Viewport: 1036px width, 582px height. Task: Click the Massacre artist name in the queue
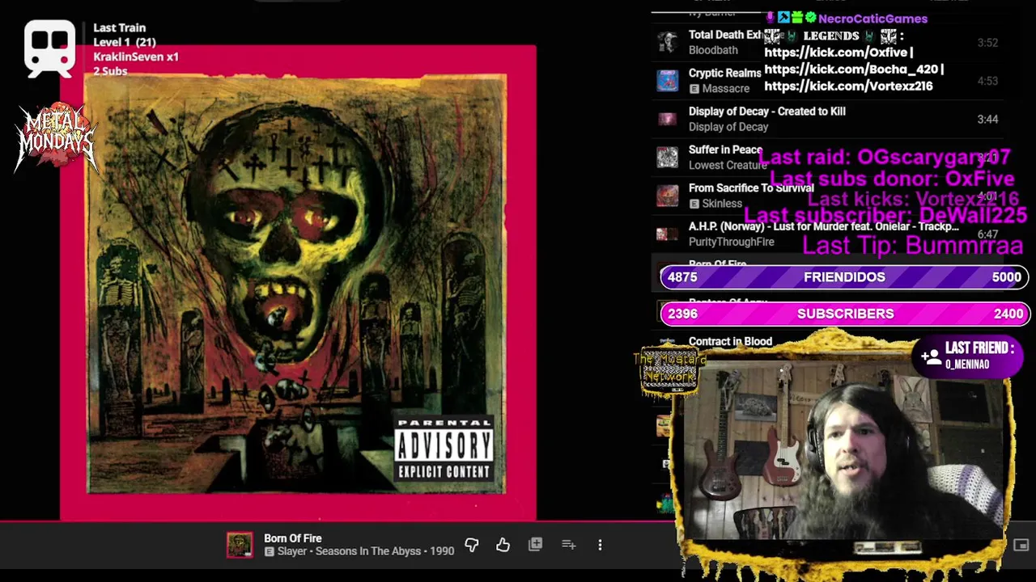(x=726, y=88)
